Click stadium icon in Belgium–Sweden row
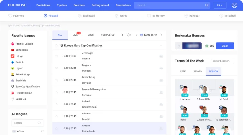Image resolution: width=243 pixels, height=135 pixels. [161, 68]
